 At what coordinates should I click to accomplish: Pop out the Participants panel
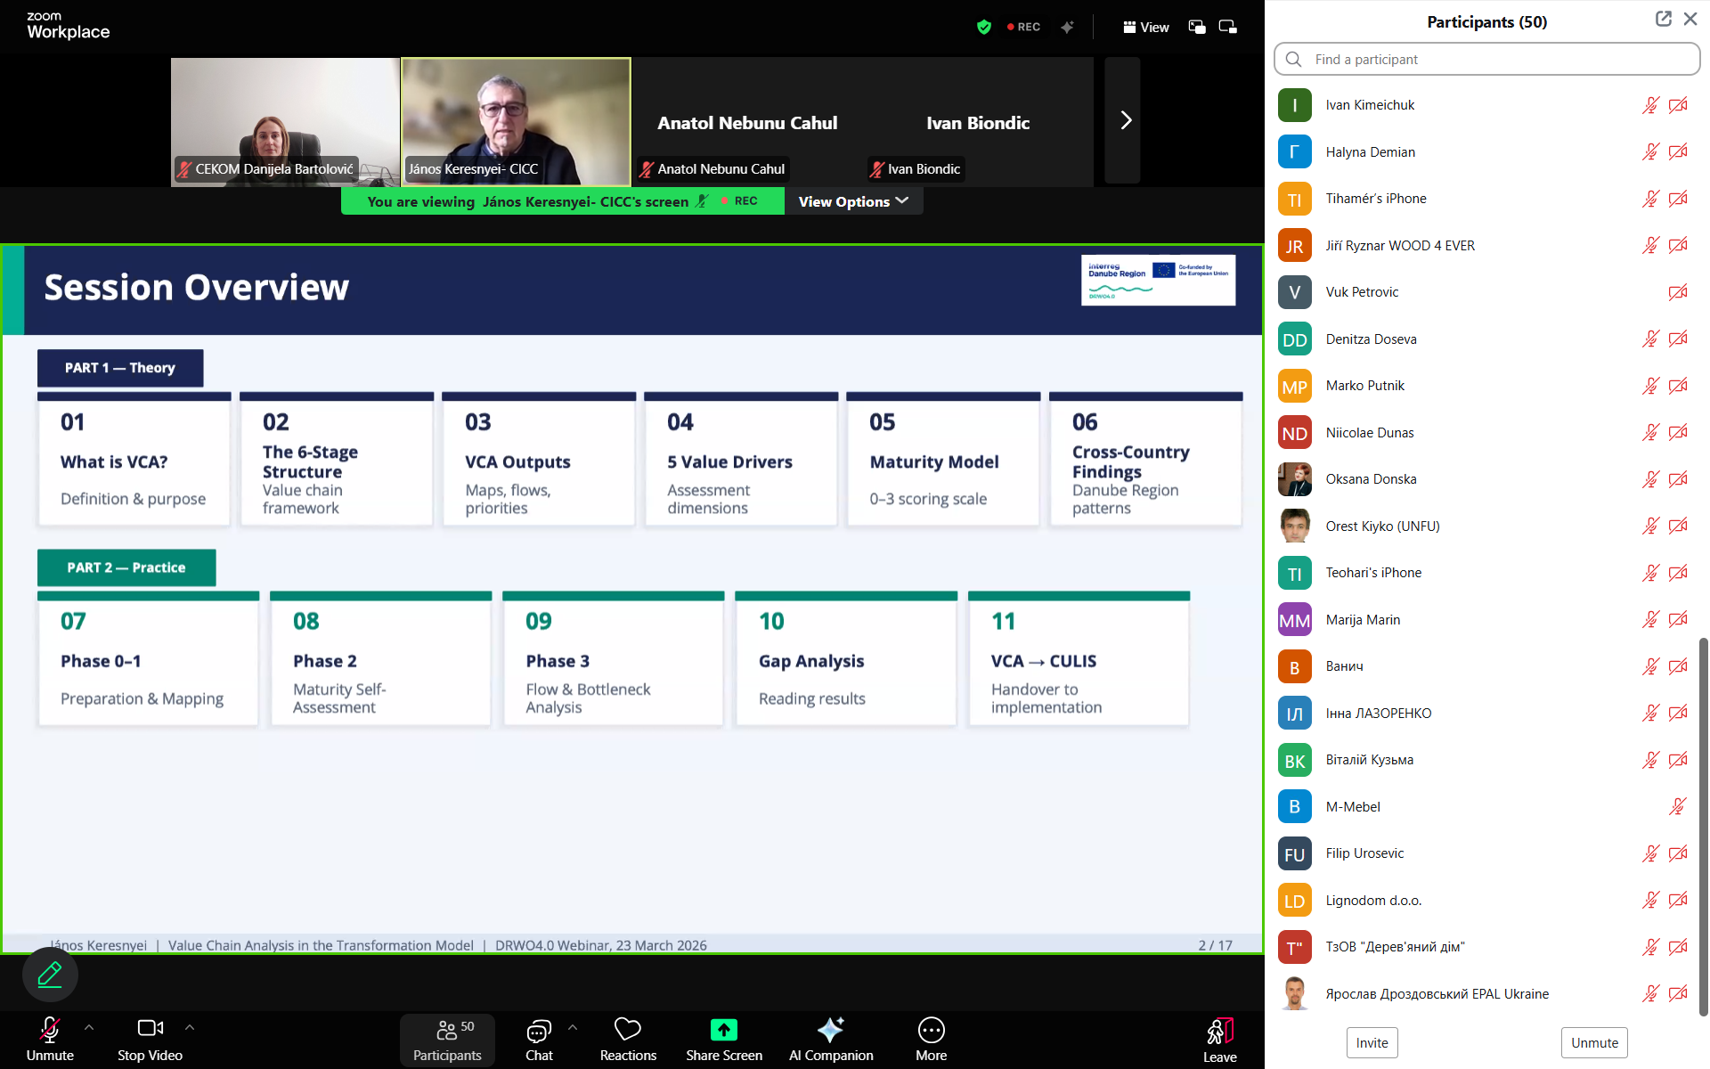click(1663, 20)
